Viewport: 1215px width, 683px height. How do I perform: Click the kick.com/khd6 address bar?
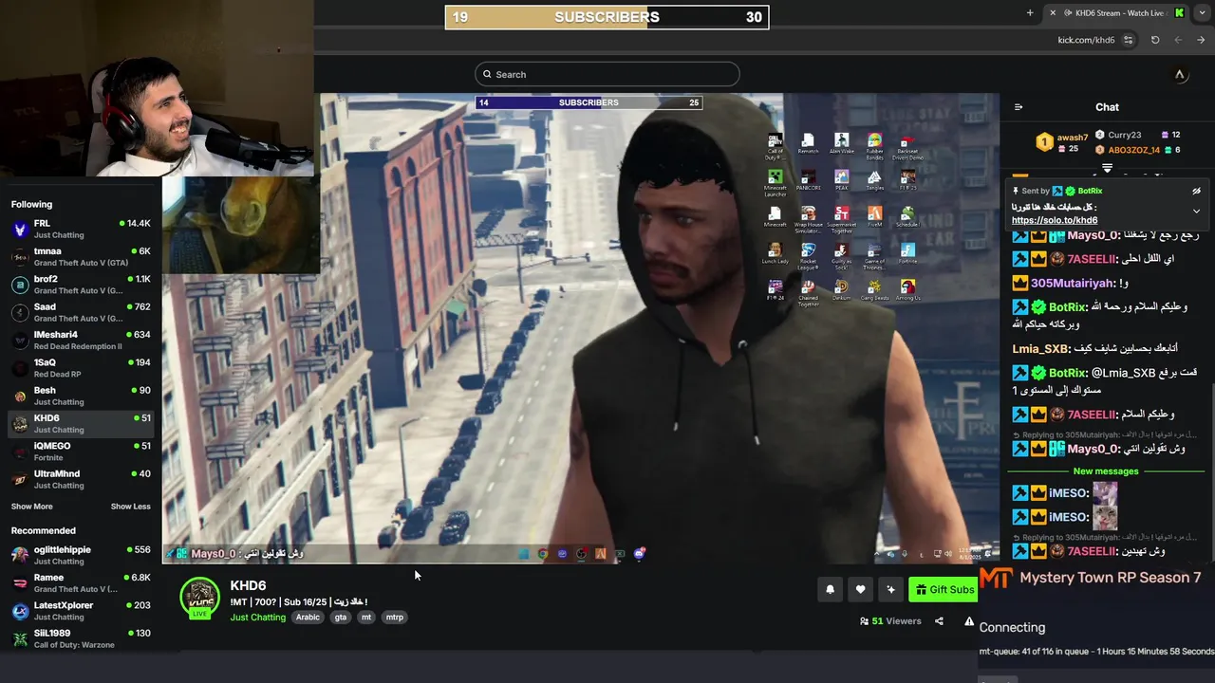click(1086, 40)
